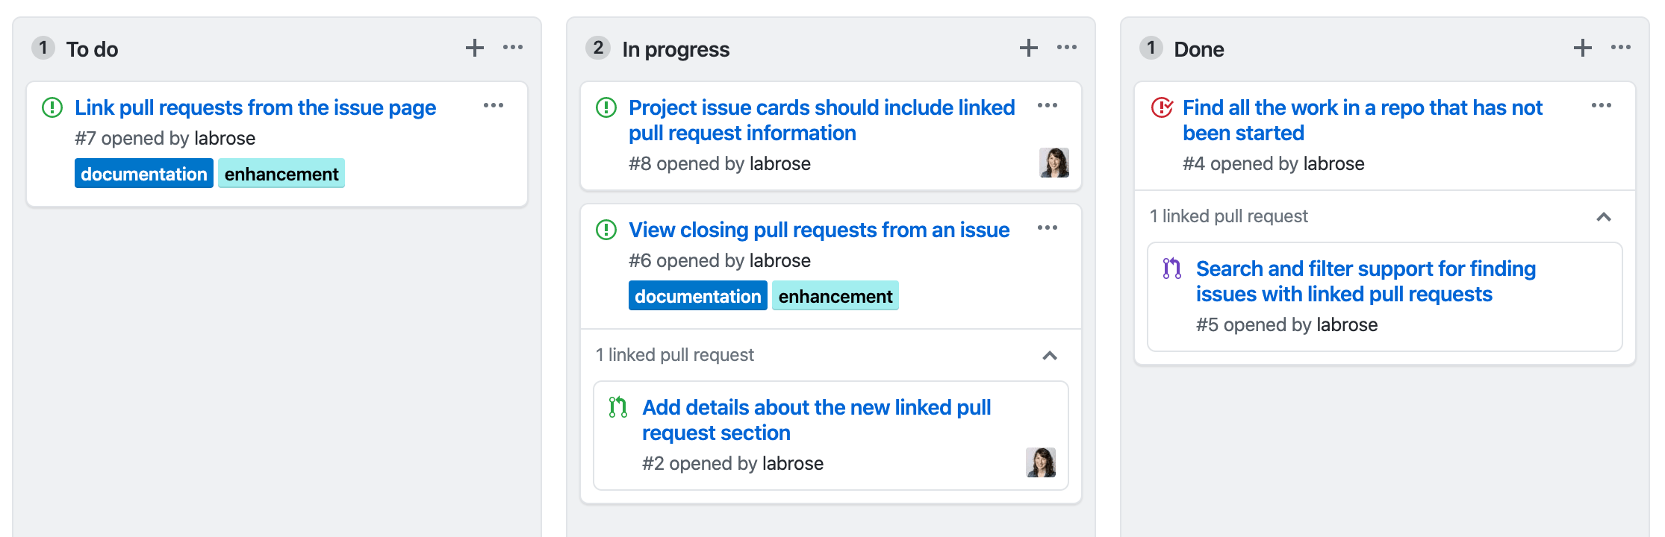Screen dimensions: 1665x537
Task: Collapse linked pull request section under issue #6
Action: [x=1050, y=356]
